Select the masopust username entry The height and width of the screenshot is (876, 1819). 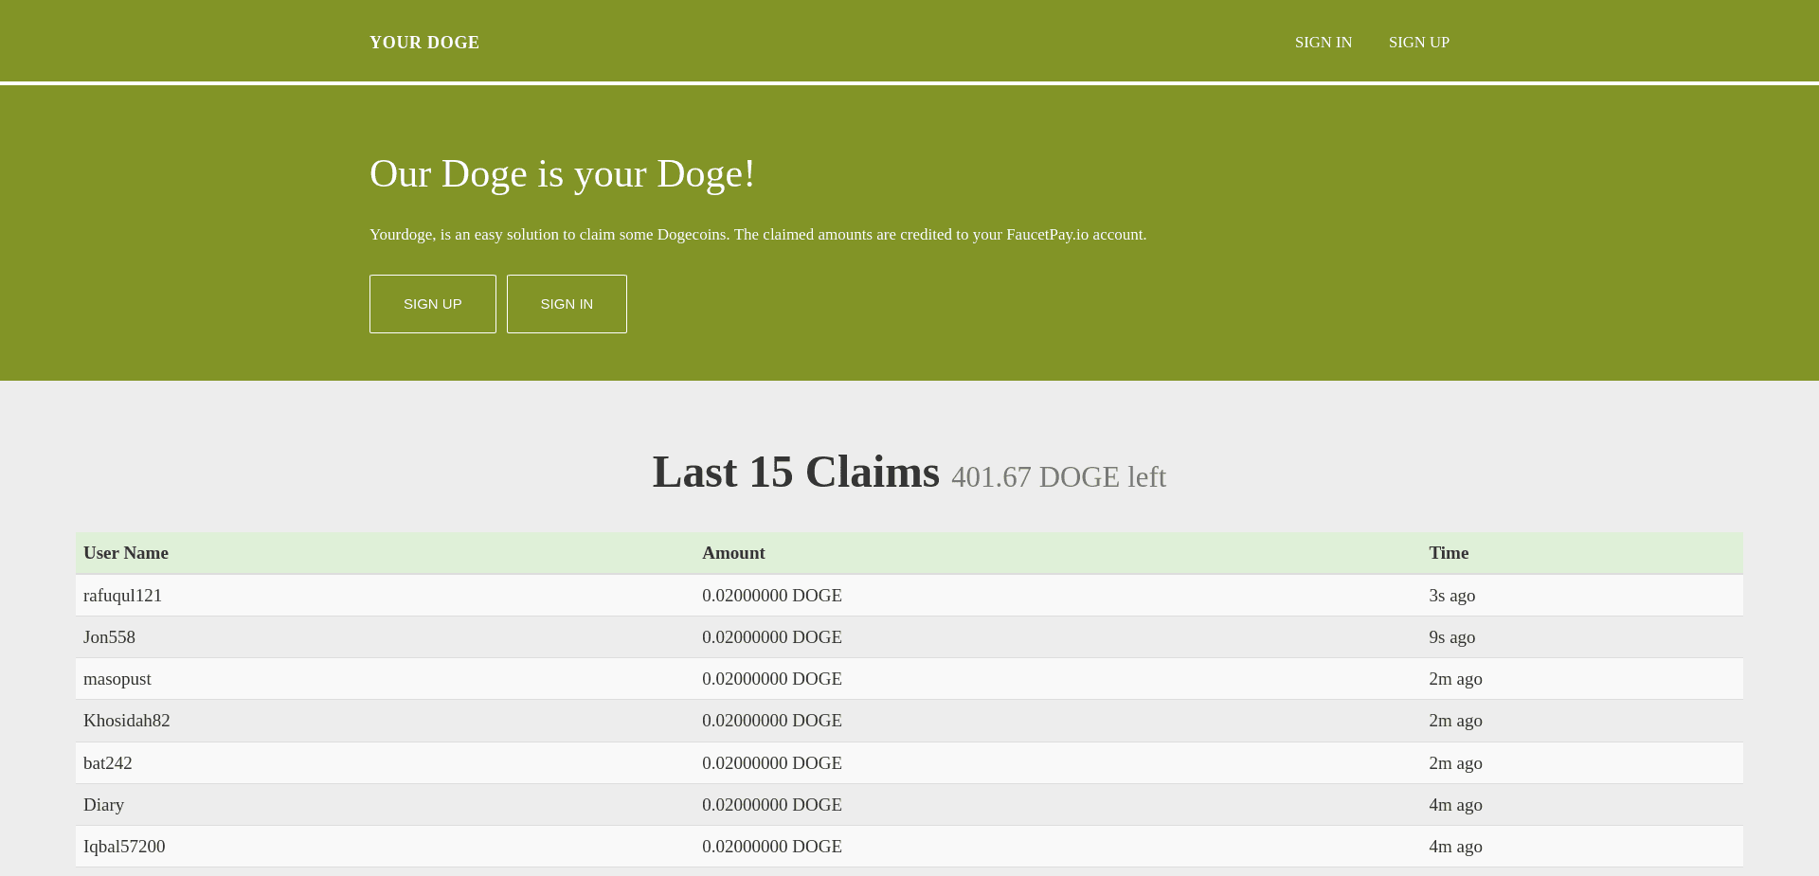click(117, 678)
